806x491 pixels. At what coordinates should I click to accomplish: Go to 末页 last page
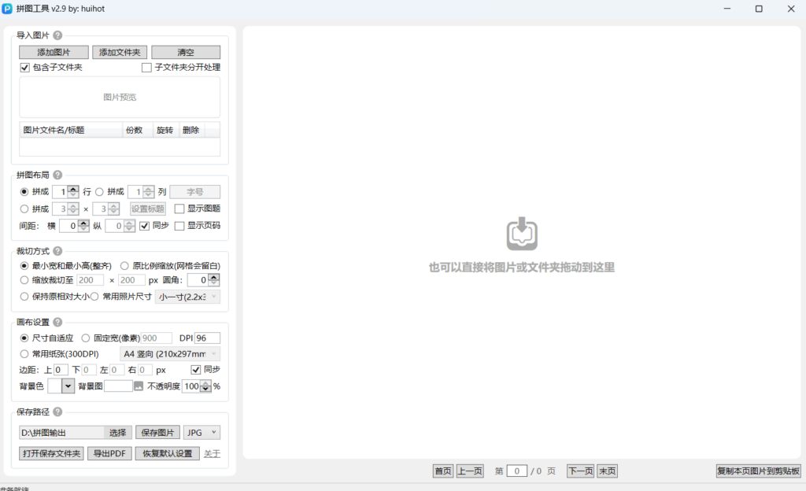[607, 471]
